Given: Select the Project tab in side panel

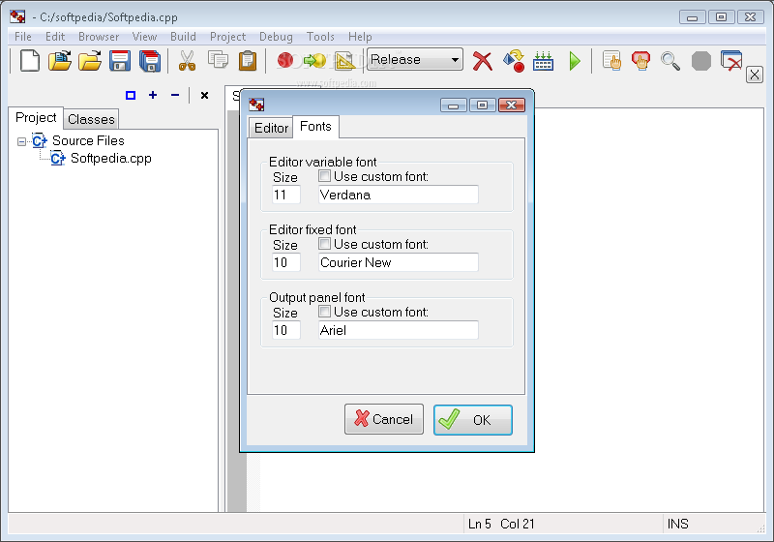Looking at the screenshot, I should (x=36, y=117).
